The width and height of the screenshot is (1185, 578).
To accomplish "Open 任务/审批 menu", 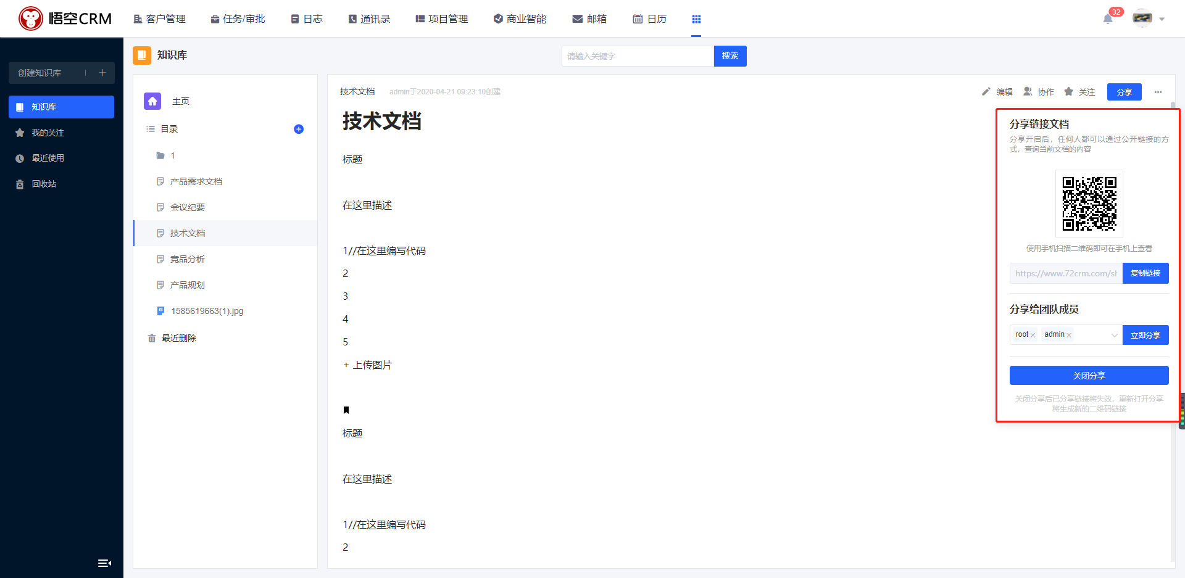I will pyautogui.click(x=238, y=19).
